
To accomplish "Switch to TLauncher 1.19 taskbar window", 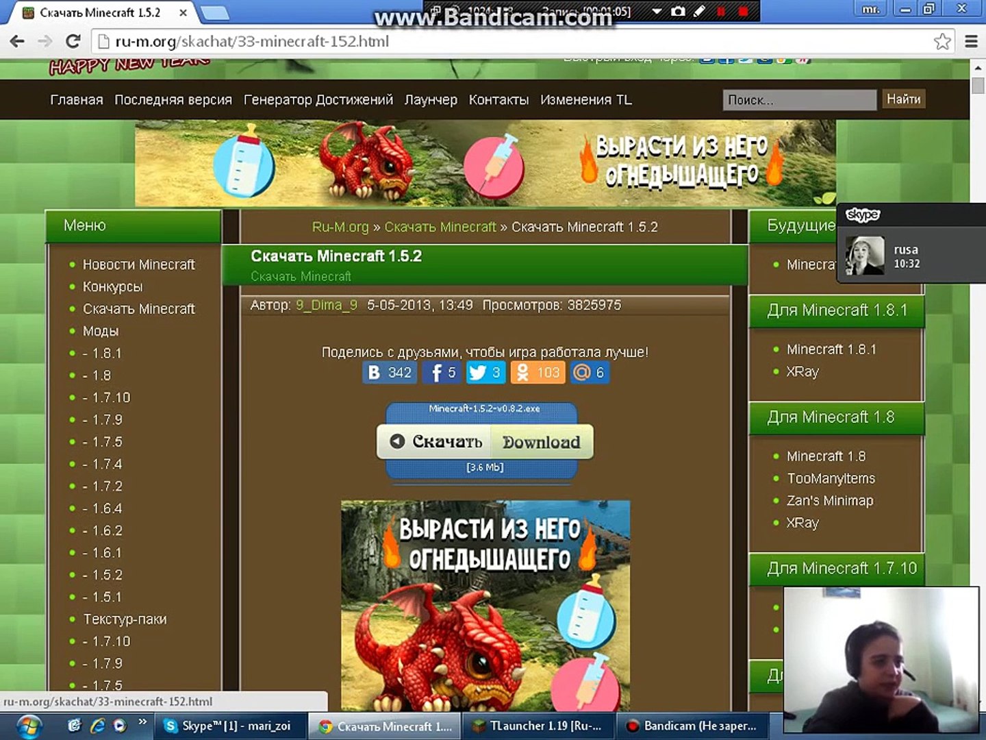I will [539, 726].
